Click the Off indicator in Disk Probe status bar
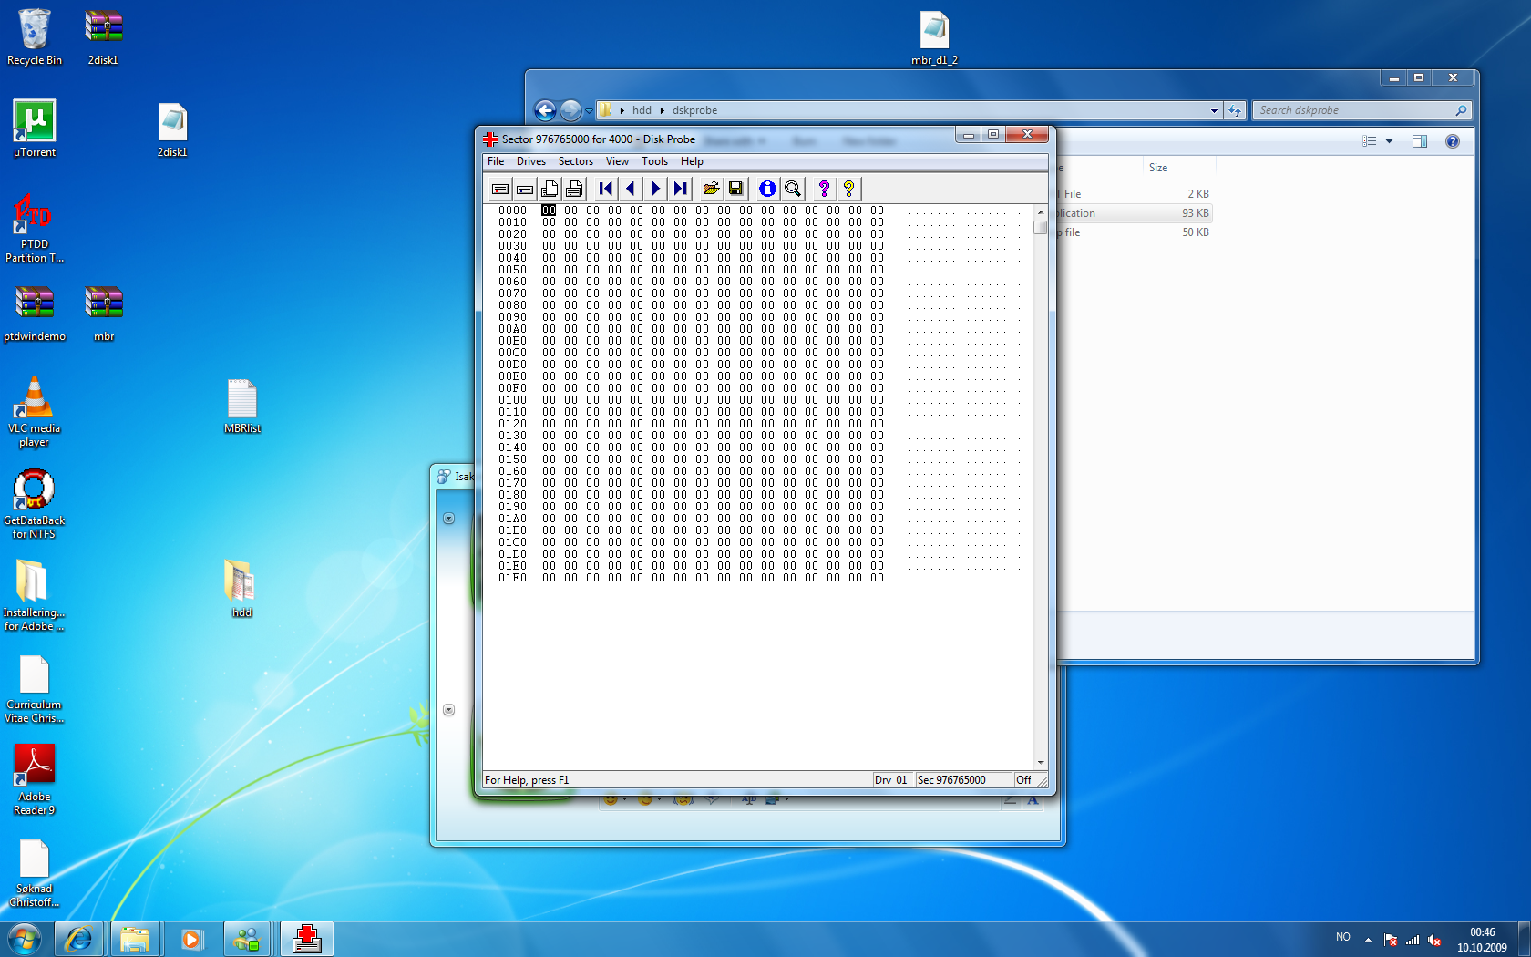Viewport: 1531px width, 957px height. pos(1024,780)
